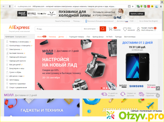Select the third carousel dot indicator

[106, 88]
